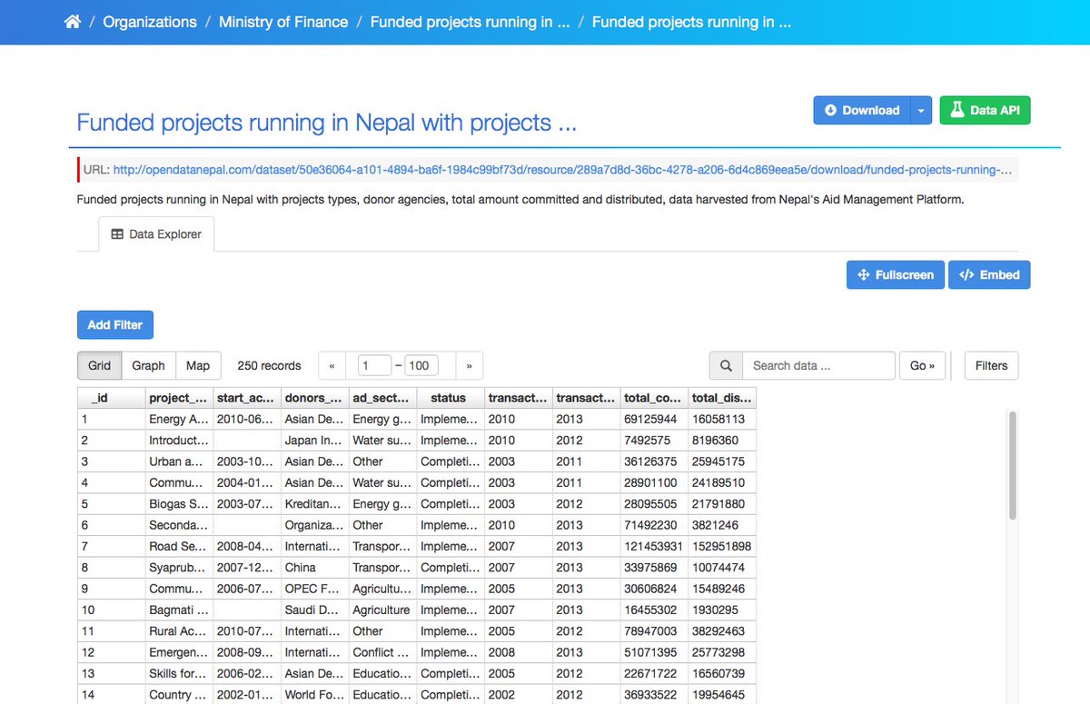Screen dimensions: 1090x704
Task: Click the total_co... column header
Action: [x=654, y=397]
